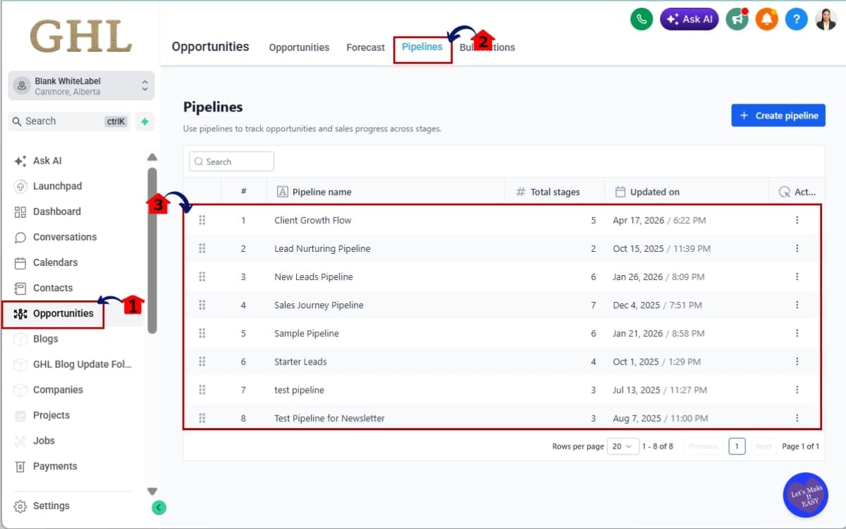Open Projects from the sidebar
The image size is (846, 529).
[x=51, y=415]
